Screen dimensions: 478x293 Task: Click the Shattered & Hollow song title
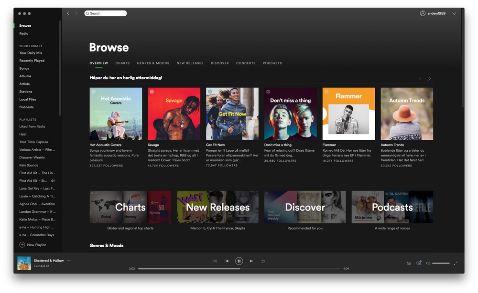(x=49, y=261)
